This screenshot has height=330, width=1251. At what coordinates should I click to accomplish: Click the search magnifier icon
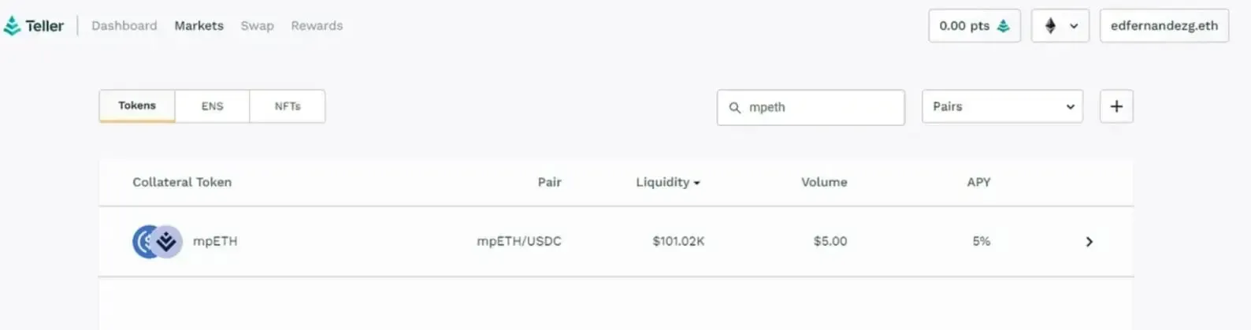pyautogui.click(x=734, y=108)
